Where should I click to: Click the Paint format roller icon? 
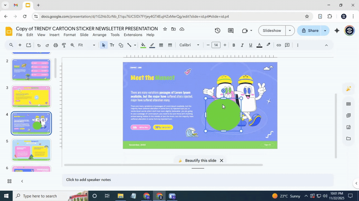[64, 45]
